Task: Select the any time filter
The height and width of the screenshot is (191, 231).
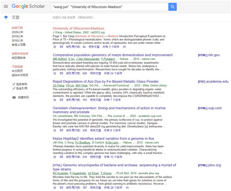Action: point(17,28)
